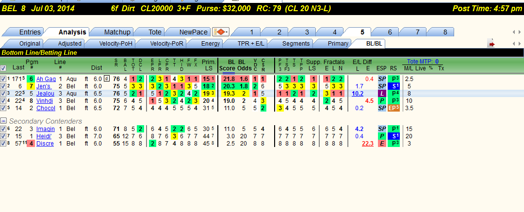Toggle checkbox for Imagin row
Image resolution: width=524 pixels, height=212 pixels.
point(3,129)
